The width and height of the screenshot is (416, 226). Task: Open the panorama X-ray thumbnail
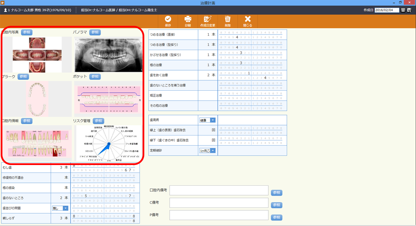[108, 54]
